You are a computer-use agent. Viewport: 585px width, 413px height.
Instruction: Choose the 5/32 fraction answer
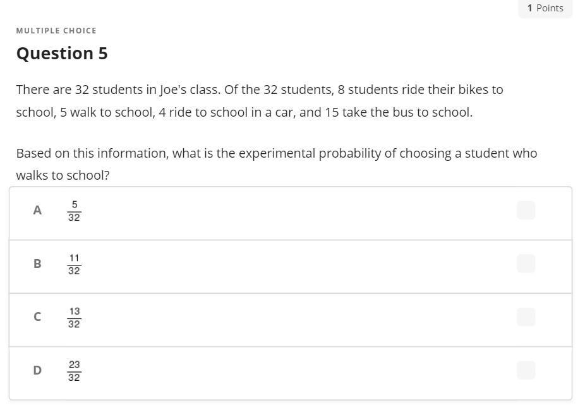pos(74,211)
